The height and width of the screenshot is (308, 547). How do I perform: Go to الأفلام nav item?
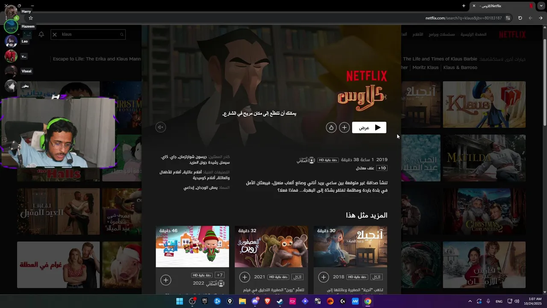(x=418, y=34)
